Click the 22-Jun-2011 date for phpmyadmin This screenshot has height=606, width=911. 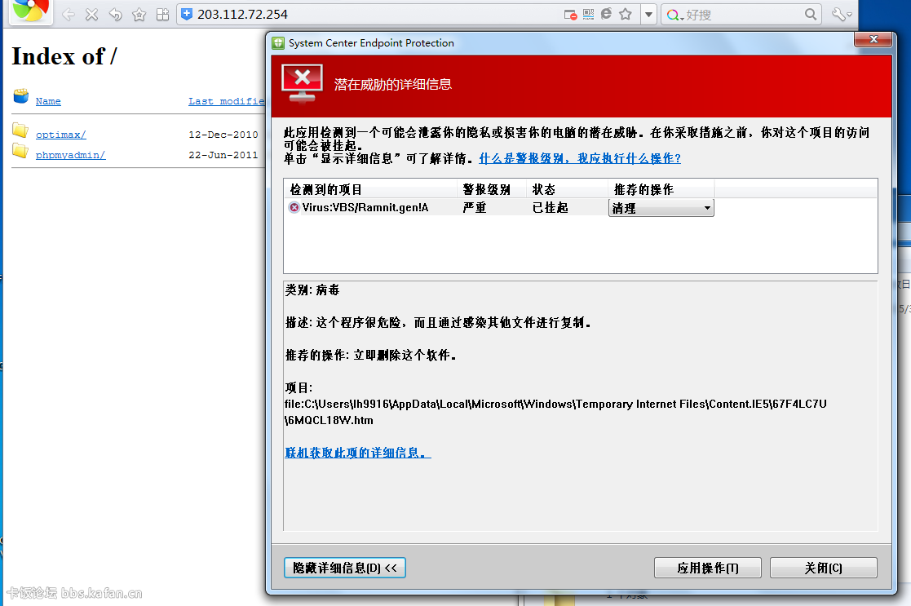pyautogui.click(x=223, y=154)
